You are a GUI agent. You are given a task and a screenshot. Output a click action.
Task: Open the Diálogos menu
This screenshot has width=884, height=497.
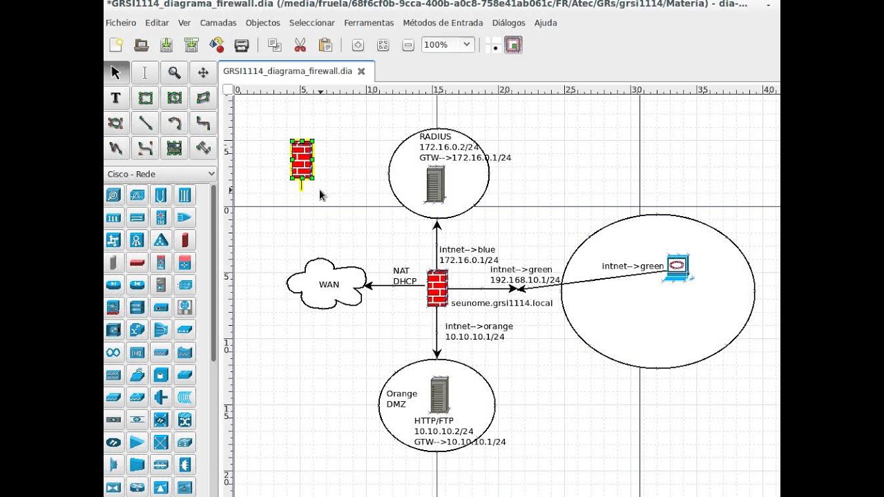[509, 23]
